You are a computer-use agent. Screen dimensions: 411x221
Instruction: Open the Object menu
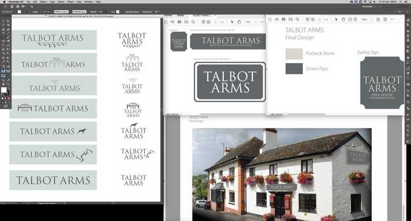tap(43, 2)
